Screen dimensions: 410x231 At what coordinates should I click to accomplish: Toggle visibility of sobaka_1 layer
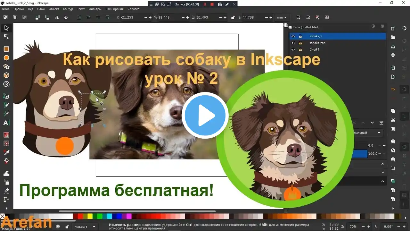293,36
